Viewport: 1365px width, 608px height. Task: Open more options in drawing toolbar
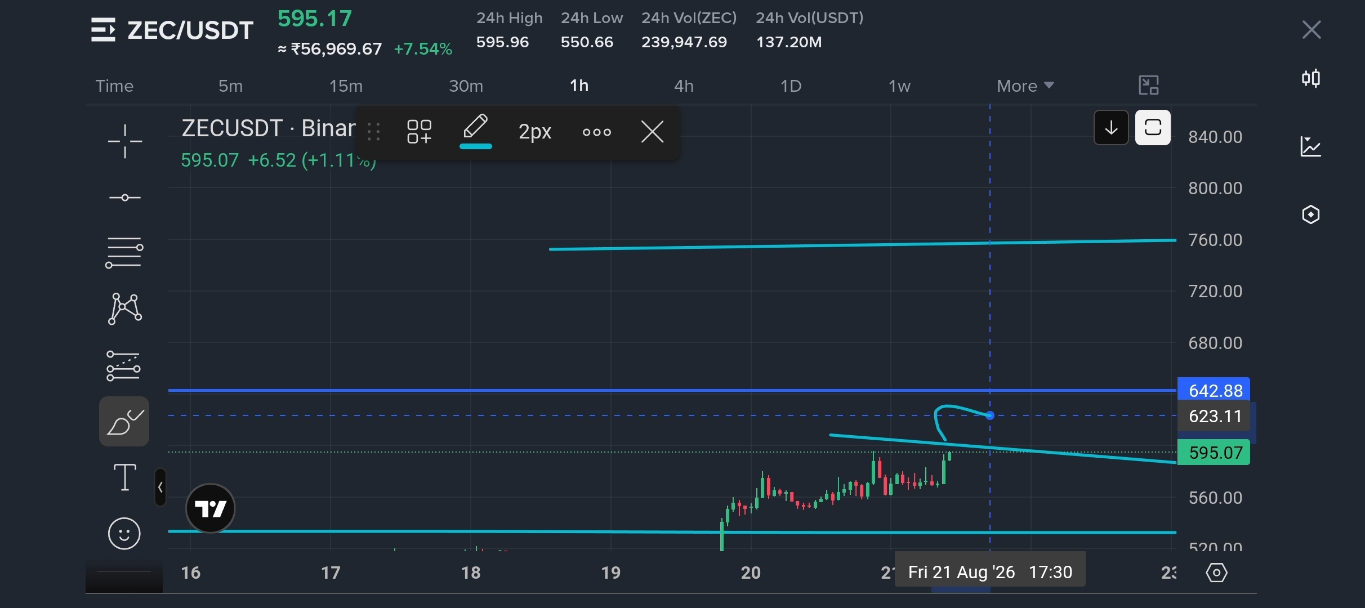[x=597, y=132]
